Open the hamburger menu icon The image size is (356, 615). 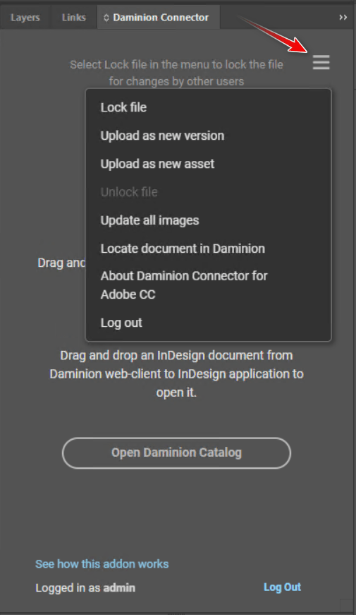coord(321,62)
